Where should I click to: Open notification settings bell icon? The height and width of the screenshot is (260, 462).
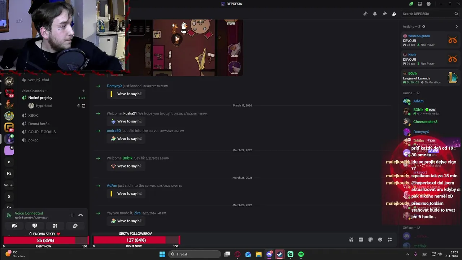(x=375, y=14)
